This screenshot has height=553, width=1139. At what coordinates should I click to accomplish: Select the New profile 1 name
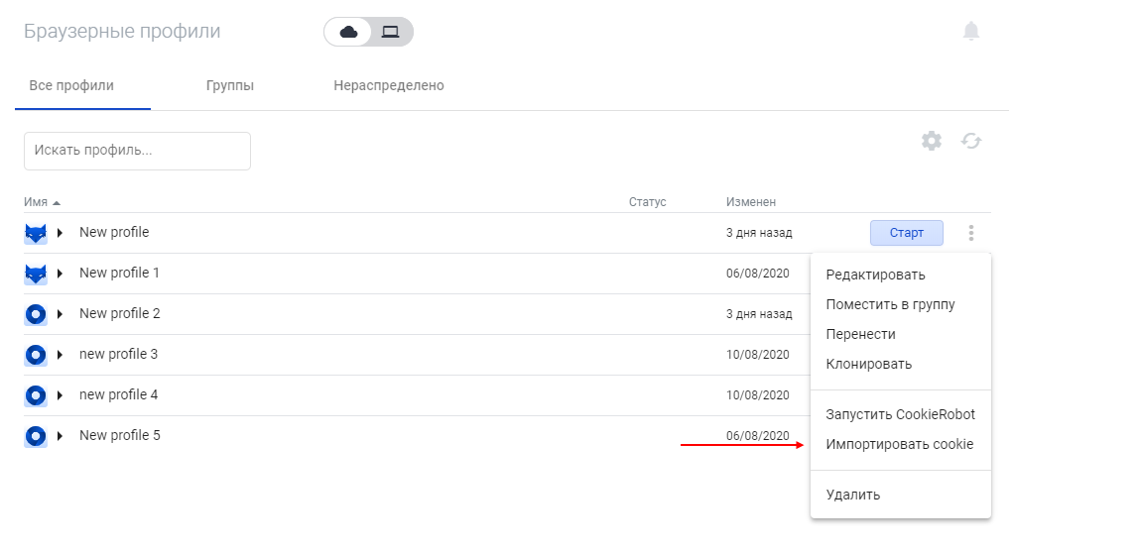click(x=119, y=273)
